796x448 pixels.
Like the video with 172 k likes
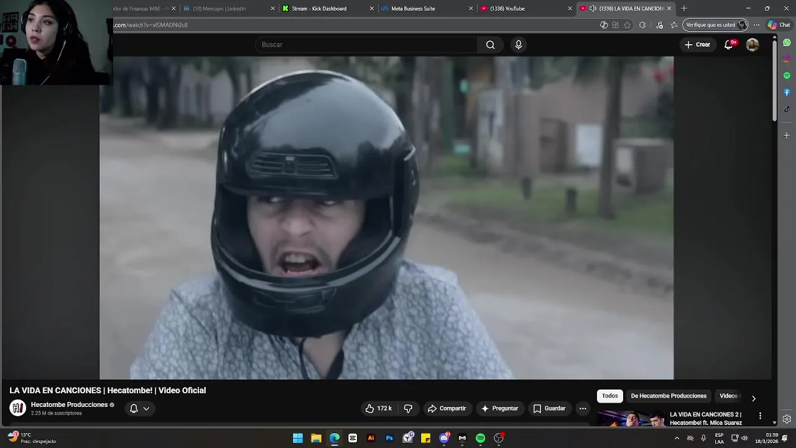coord(378,408)
